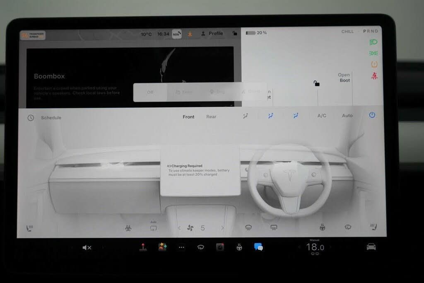Toggle the feet-level airflow vent icon
Screen dimensions: 424x283
pos(296,116)
